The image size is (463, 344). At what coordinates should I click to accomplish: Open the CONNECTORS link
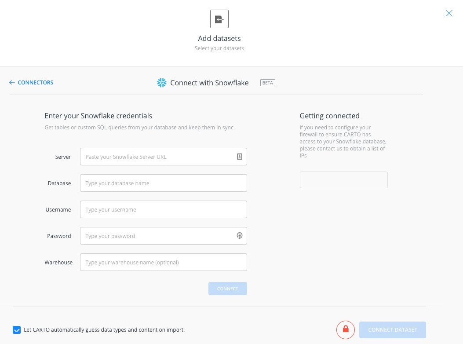coord(35,82)
